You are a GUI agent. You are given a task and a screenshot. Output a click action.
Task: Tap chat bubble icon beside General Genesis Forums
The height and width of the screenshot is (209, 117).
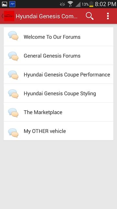tap(13, 56)
